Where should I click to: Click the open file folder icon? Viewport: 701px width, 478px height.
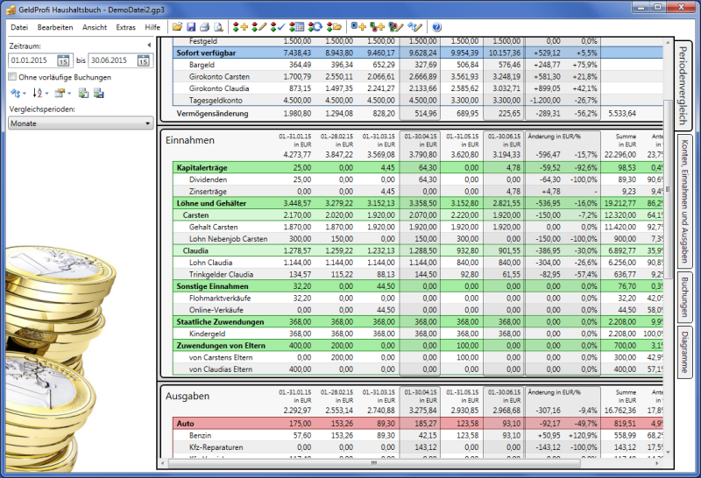(x=177, y=28)
